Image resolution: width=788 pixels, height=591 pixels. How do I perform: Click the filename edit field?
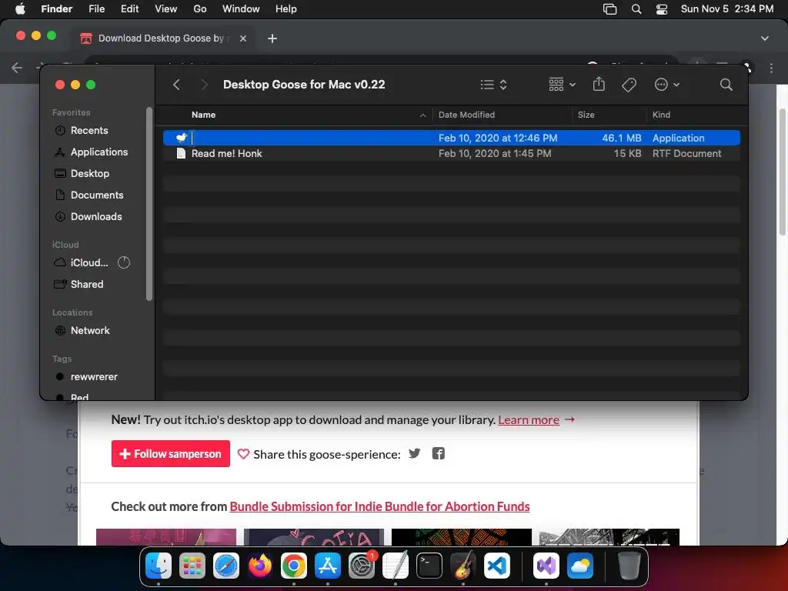click(311, 138)
